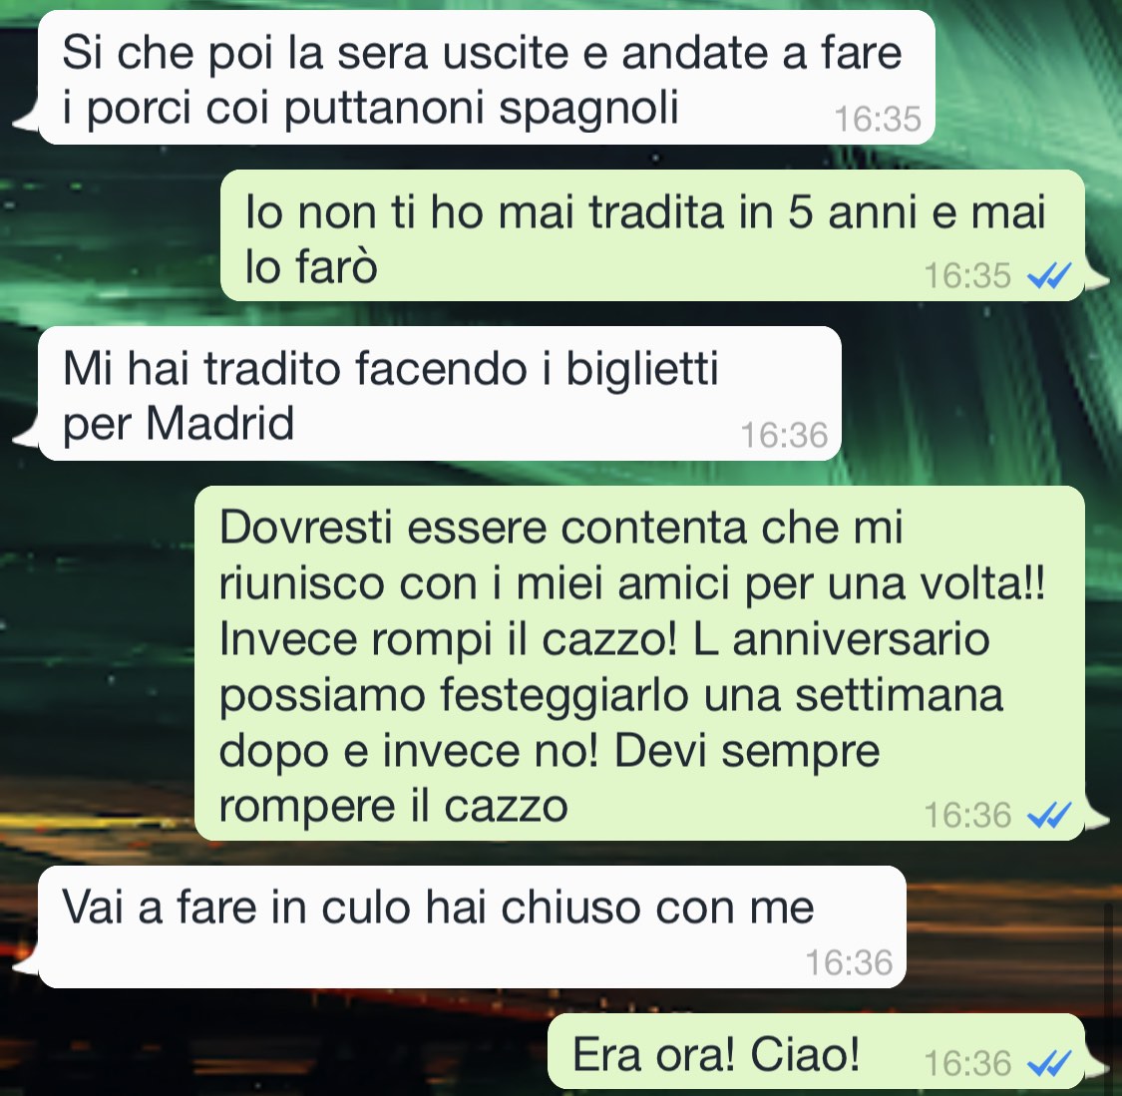Tap the 16:36 timestamp on "hai chiuso con me"
The height and width of the screenshot is (1096, 1122).
849,963
